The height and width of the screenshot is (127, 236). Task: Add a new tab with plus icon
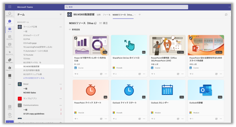(x=140, y=15)
